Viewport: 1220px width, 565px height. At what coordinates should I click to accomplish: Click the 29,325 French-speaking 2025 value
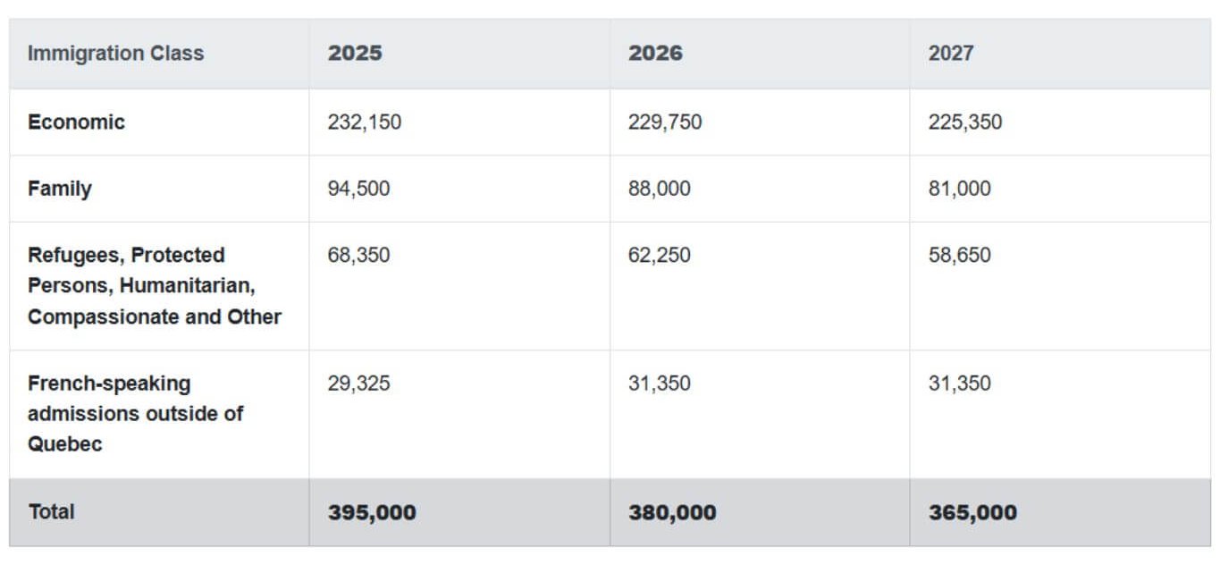pos(359,384)
